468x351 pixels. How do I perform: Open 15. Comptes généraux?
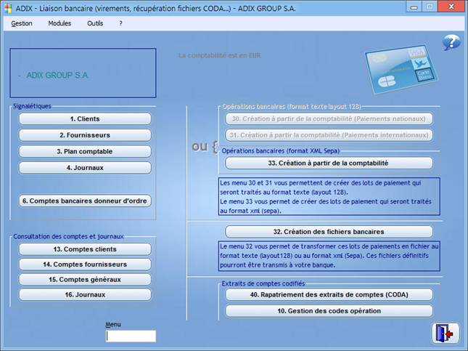(x=85, y=280)
